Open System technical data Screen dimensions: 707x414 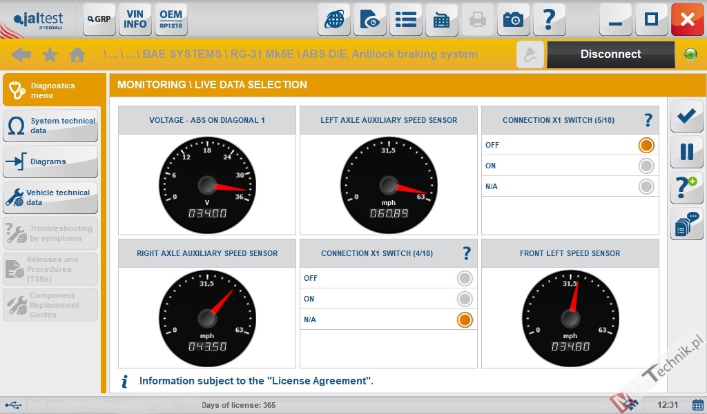[x=50, y=126]
